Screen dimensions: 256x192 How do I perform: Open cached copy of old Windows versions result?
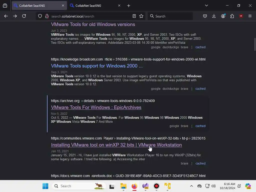(200, 47)
